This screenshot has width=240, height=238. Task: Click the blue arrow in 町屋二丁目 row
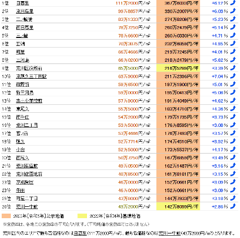click(233, 198)
